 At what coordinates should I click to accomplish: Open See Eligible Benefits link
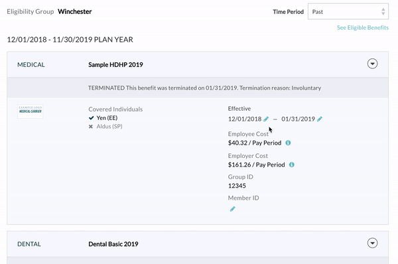[x=363, y=27]
